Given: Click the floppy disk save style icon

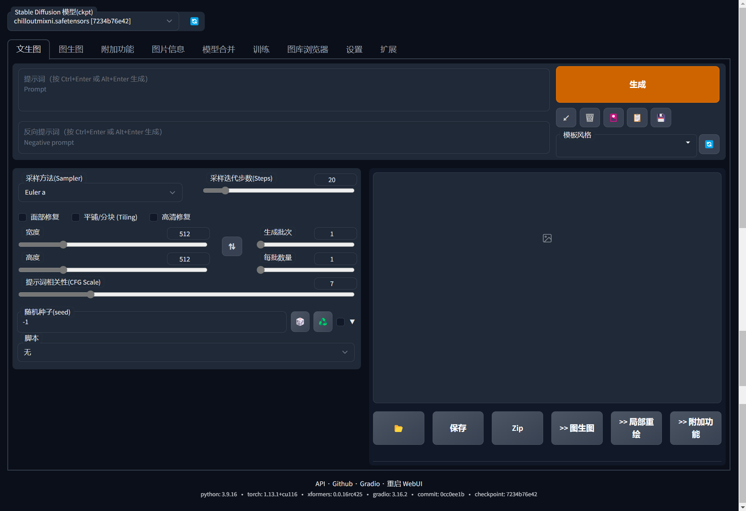Looking at the screenshot, I should [x=661, y=118].
